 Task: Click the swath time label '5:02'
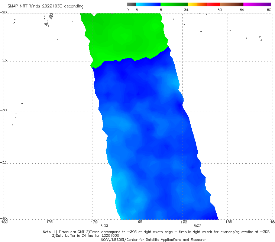tap(197, 226)
